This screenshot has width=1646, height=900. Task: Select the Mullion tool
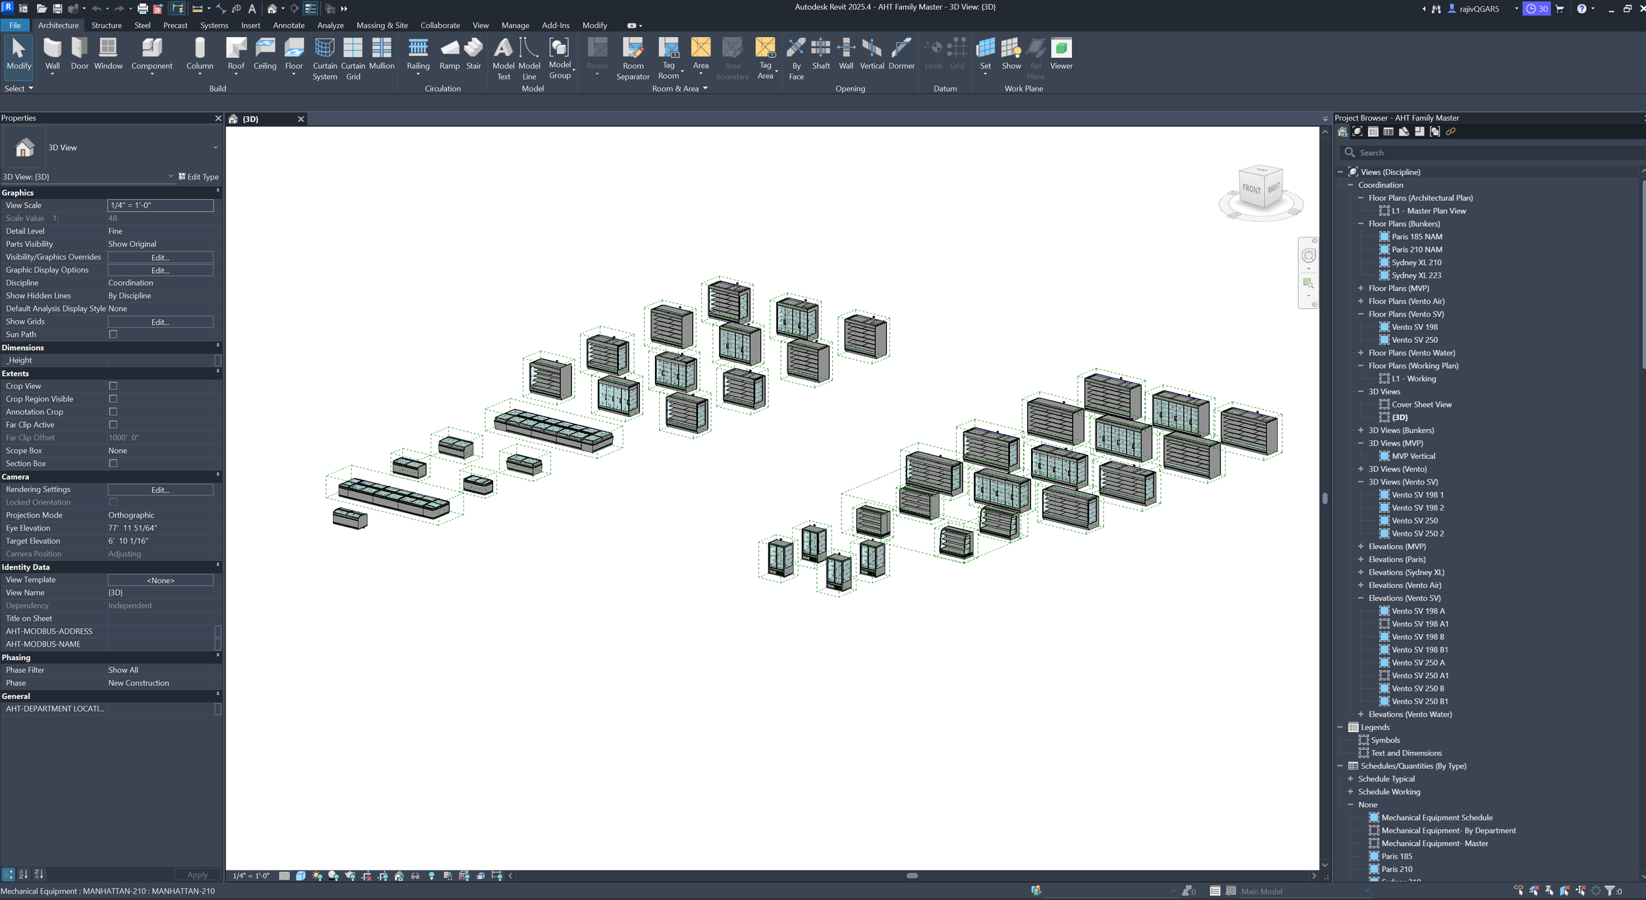(381, 54)
